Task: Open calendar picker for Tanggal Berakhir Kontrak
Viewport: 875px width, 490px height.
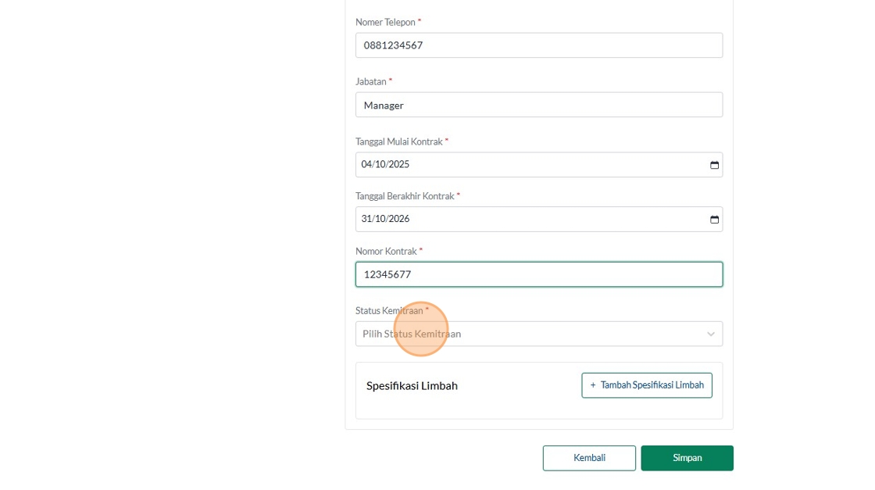Action: click(714, 220)
